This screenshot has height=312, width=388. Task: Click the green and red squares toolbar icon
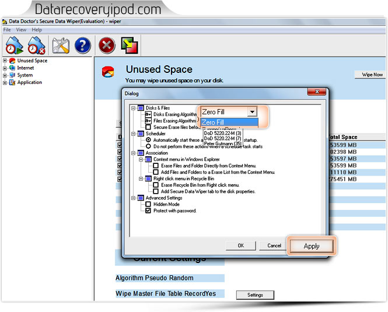click(x=130, y=45)
